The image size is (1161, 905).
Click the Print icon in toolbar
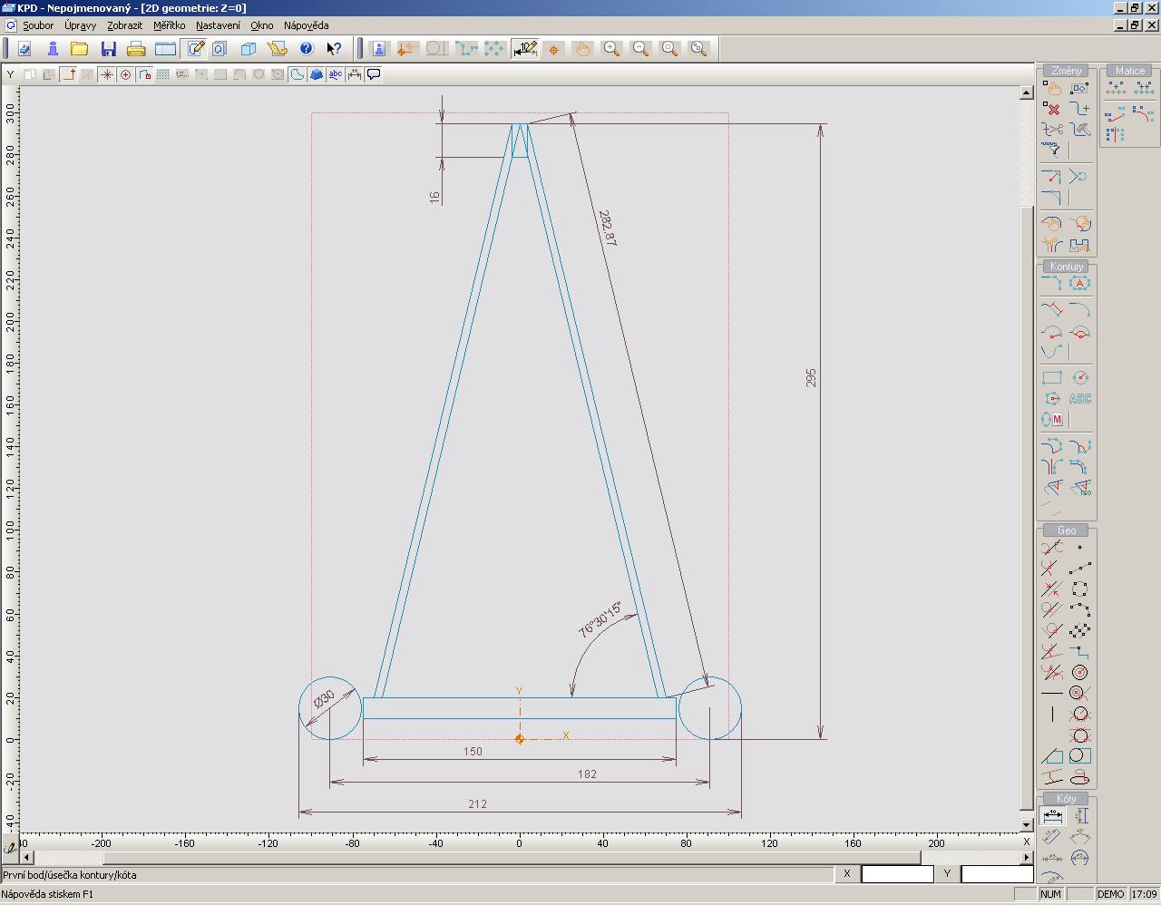coord(136,49)
